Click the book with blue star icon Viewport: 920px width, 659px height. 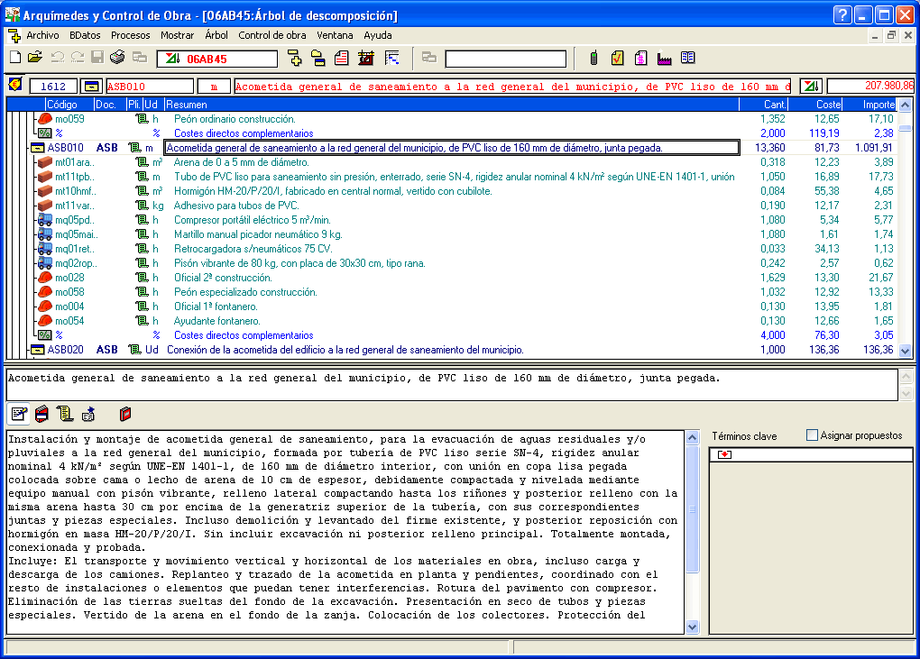(x=88, y=415)
